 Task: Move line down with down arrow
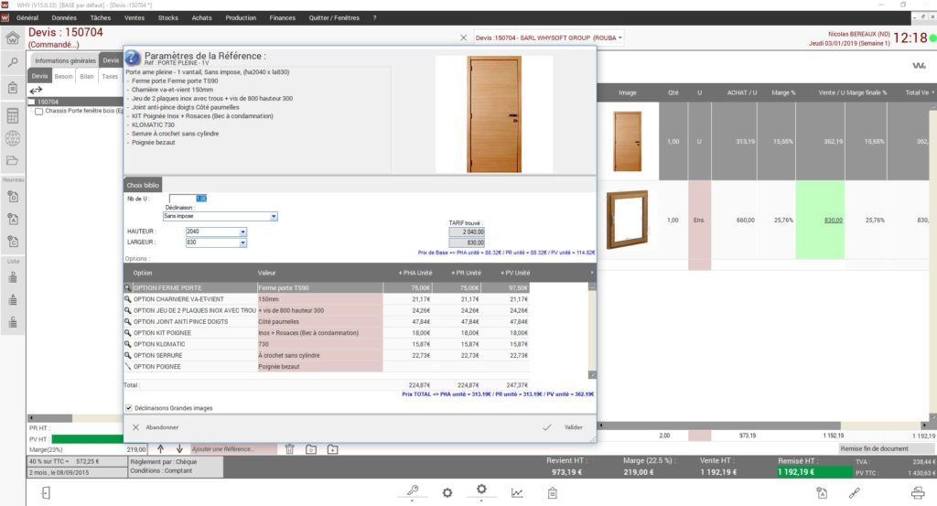179,448
